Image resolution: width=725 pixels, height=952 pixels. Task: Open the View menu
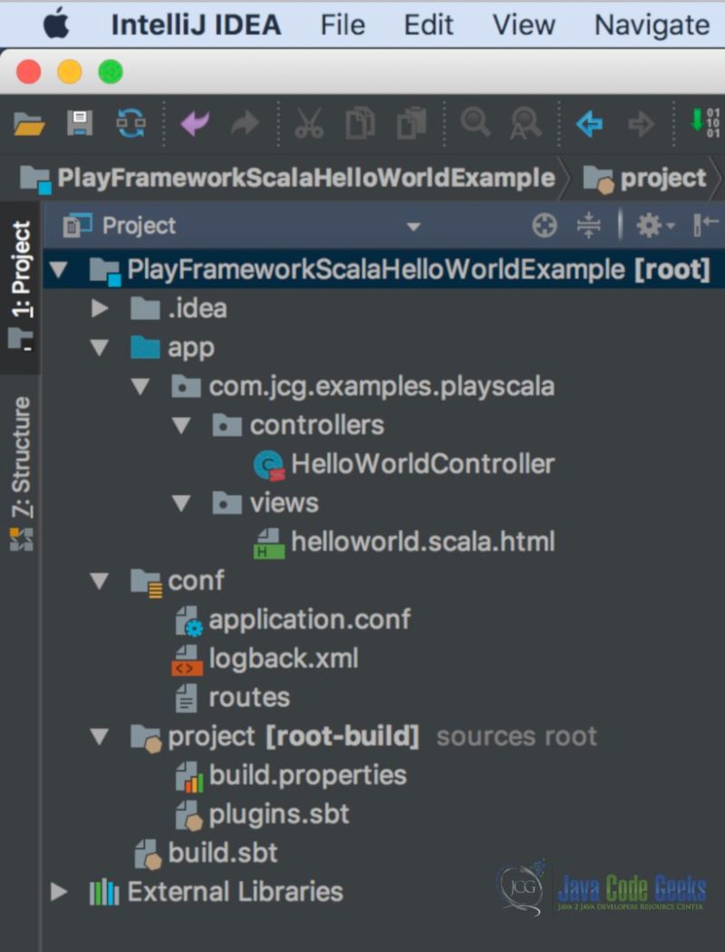pos(523,24)
